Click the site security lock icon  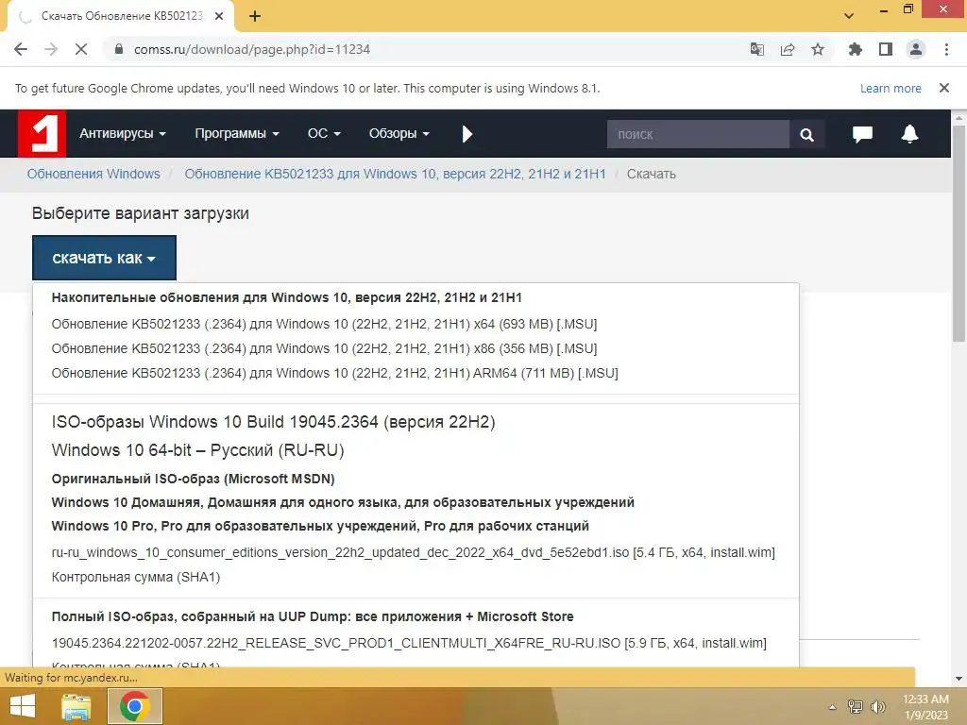tap(119, 49)
